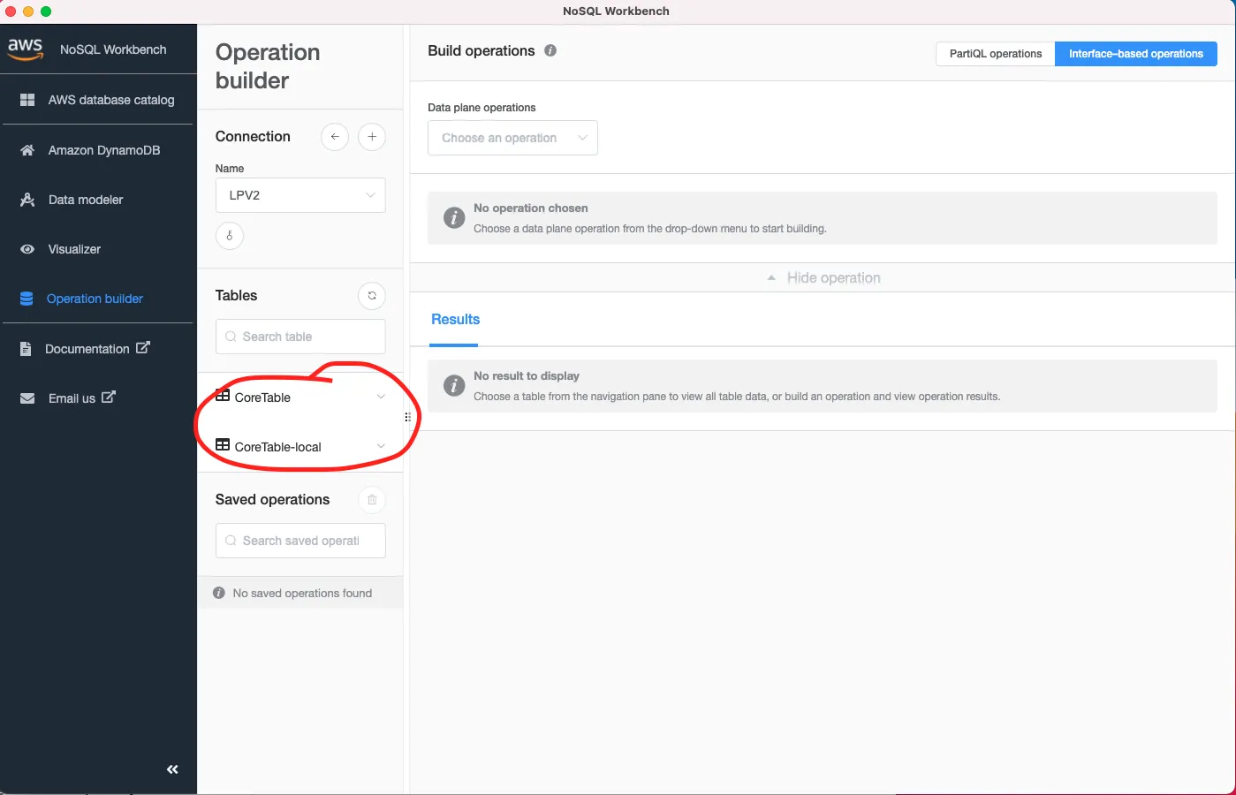1236x795 pixels.
Task: Switch to PartiQL operations
Action: 996,54
